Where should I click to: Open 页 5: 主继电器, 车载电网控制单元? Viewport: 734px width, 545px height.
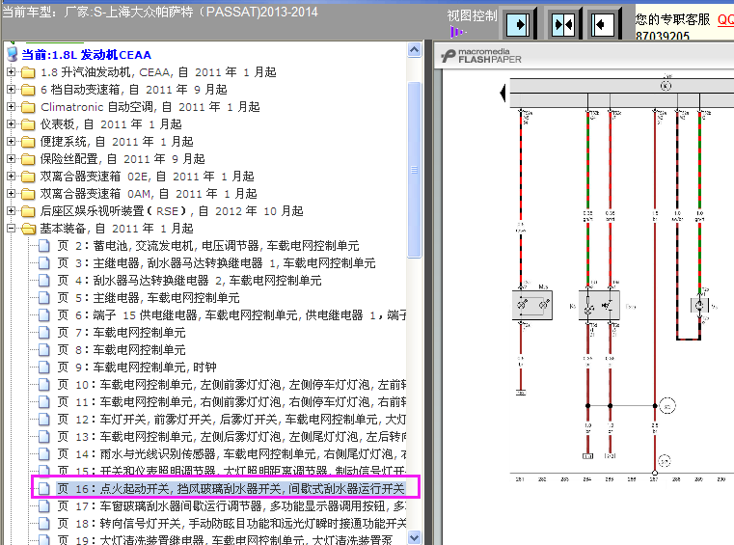[149, 298]
